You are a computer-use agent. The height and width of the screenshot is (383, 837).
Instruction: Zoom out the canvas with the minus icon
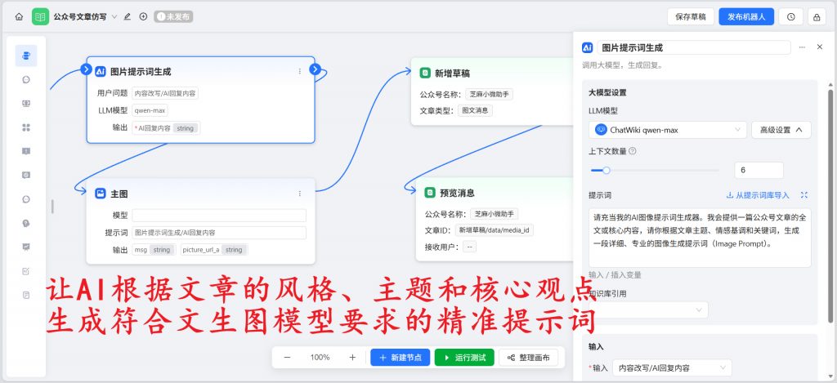coord(287,358)
